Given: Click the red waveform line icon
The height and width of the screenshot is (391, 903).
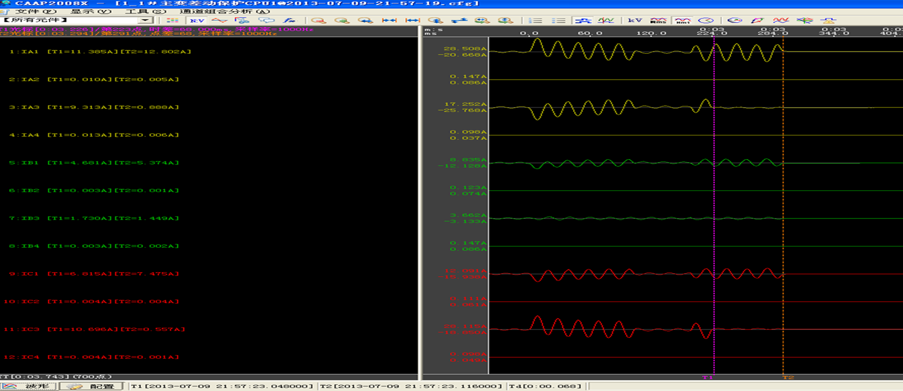Looking at the screenshot, I should 219,20.
